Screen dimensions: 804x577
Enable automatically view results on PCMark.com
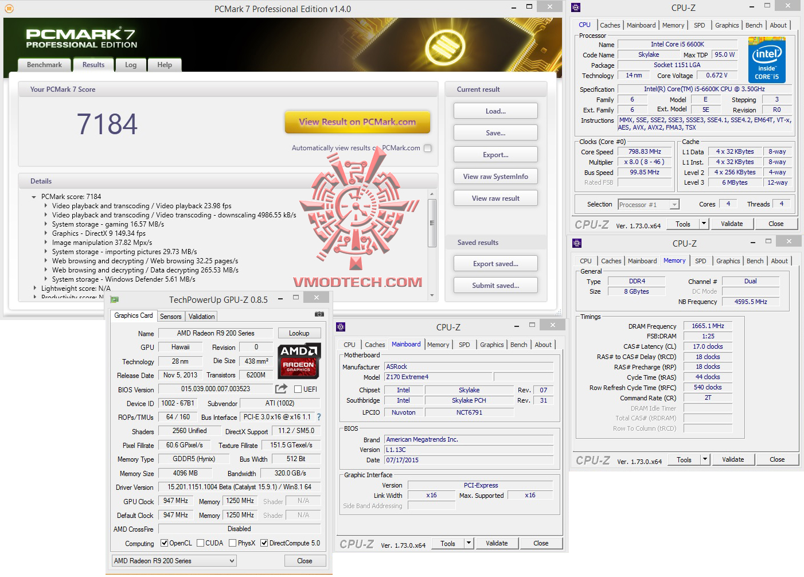[427, 148]
